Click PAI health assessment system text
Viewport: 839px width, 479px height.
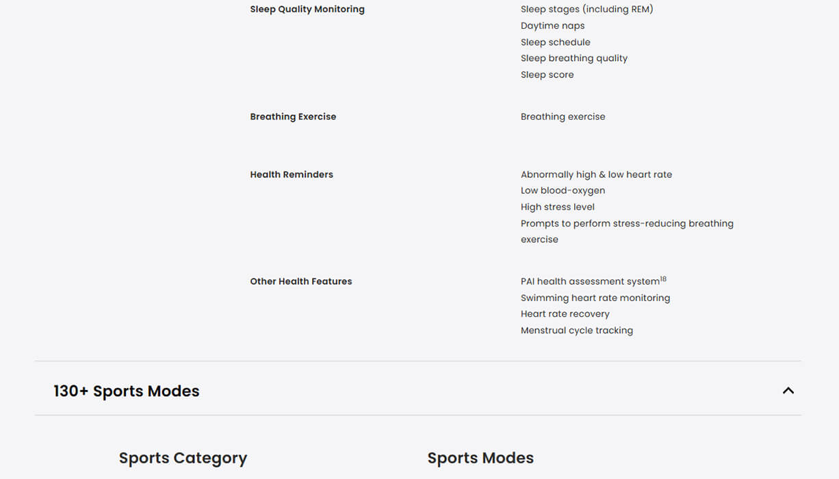pos(589,282)
